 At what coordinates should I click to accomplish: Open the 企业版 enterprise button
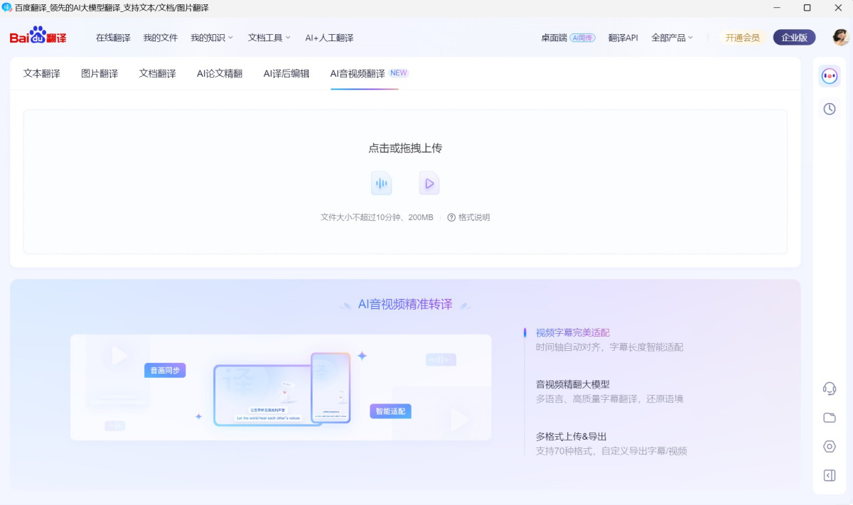click(x=794, y=36)
